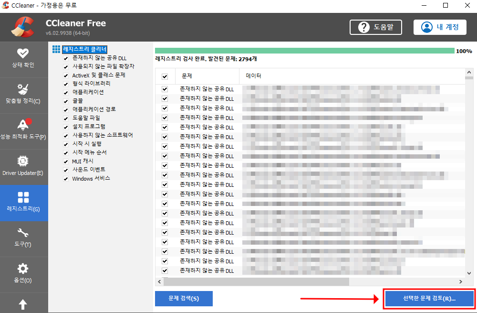477x313 pixels.
Task: Uncheck 존재하지 않는 공유 DLL option
Action: [x=66, y=58]
